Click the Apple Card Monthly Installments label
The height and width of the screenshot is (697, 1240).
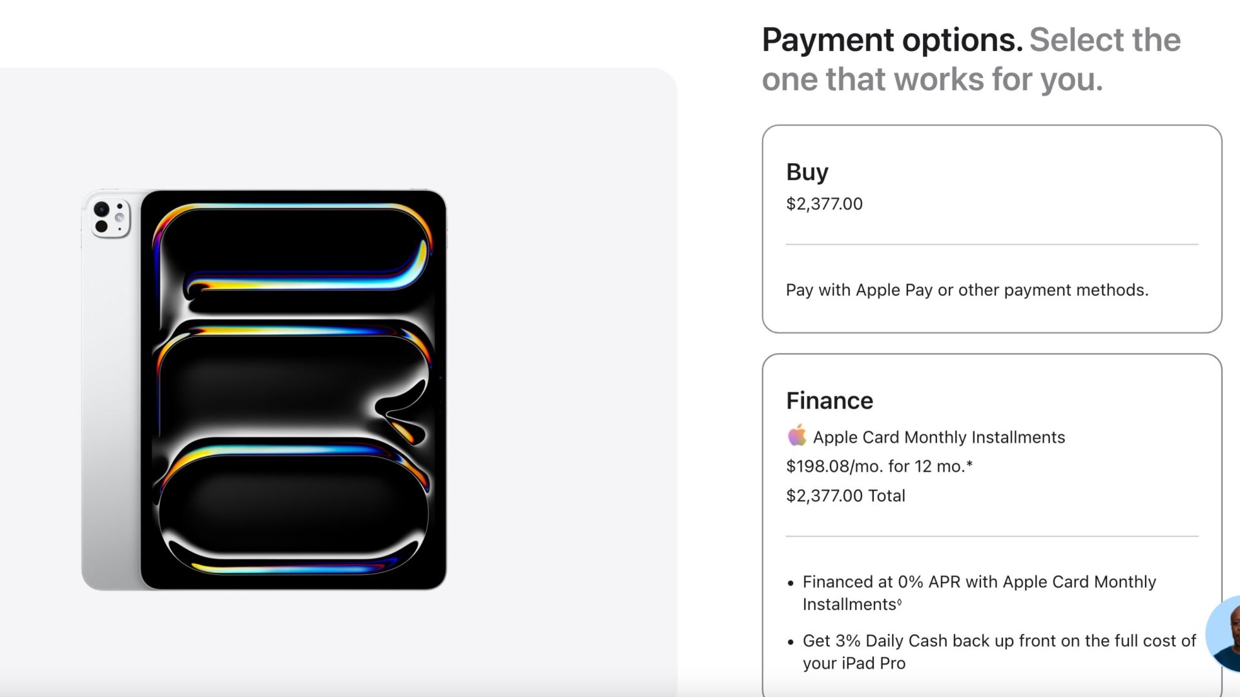(x=938, y=437)
